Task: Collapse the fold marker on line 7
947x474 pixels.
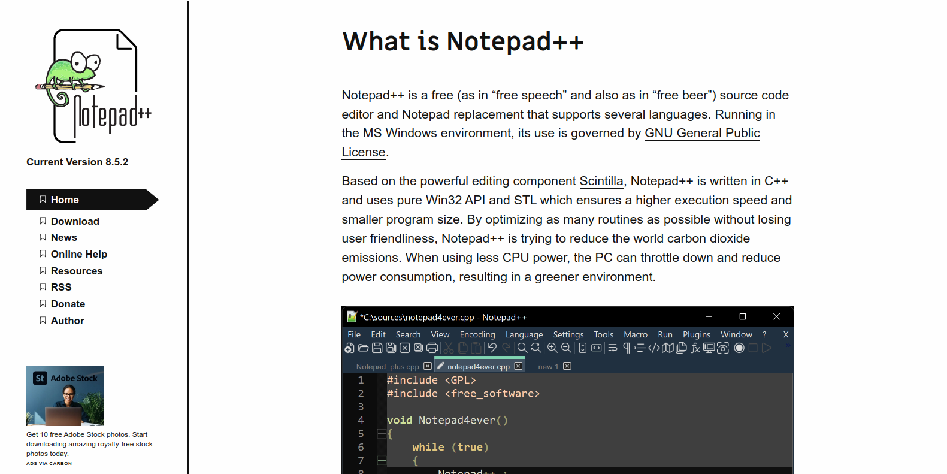Action: 381,460
